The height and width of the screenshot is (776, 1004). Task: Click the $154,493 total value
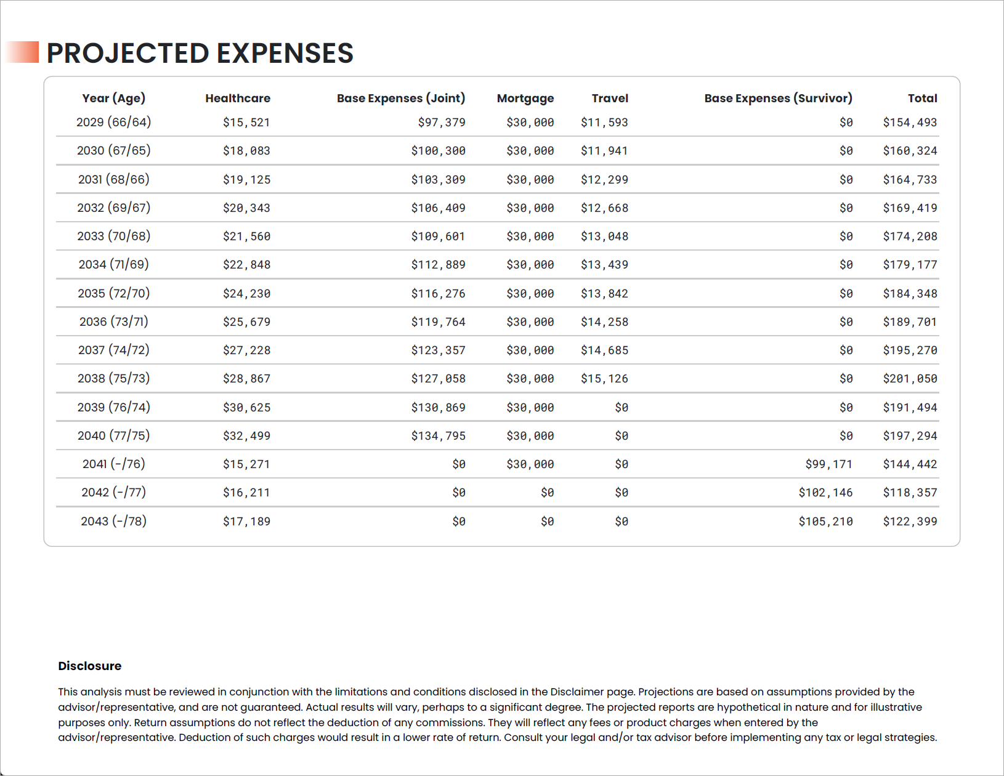tap(910, 123)
